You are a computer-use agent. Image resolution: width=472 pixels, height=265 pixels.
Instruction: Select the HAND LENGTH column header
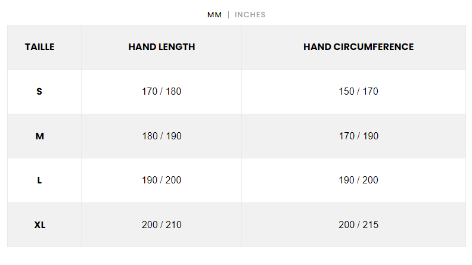pos(162,47)
